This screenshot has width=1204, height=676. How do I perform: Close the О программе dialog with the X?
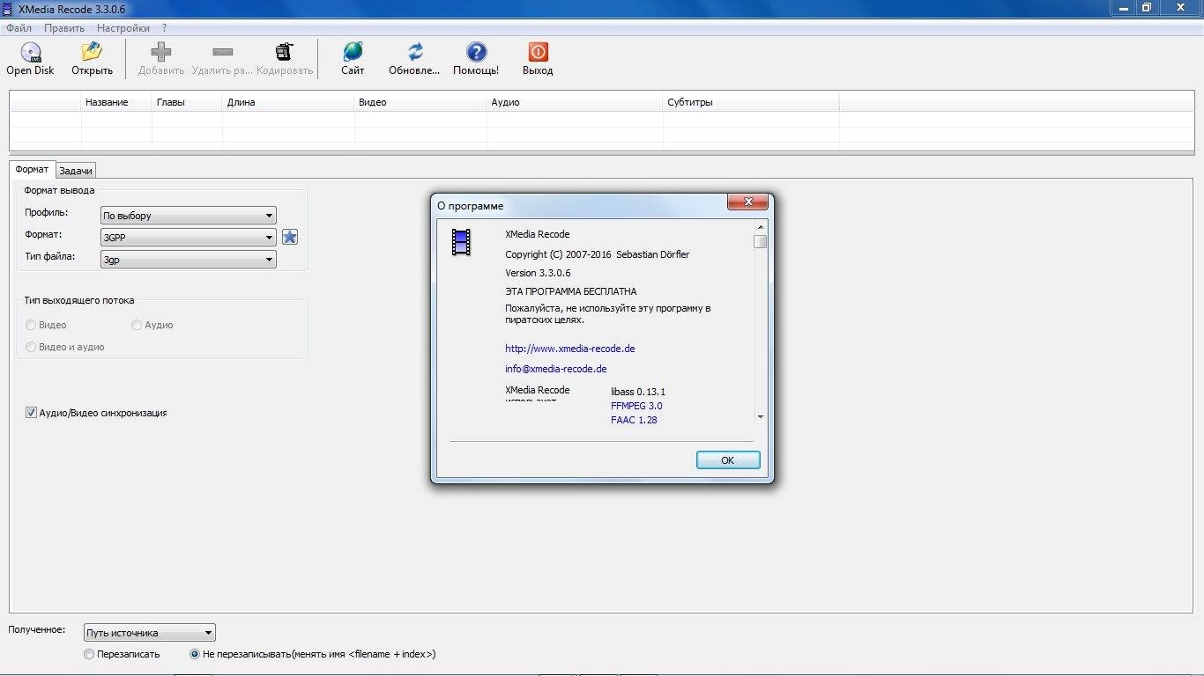click(x=748, y=202)
